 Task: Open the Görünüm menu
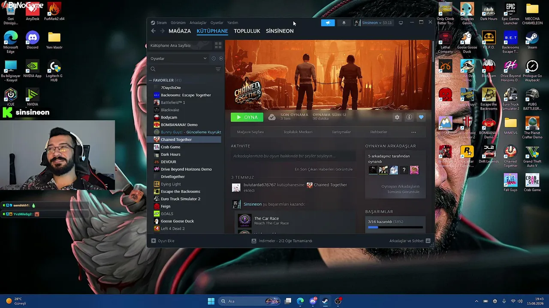[x=178, y=23]
